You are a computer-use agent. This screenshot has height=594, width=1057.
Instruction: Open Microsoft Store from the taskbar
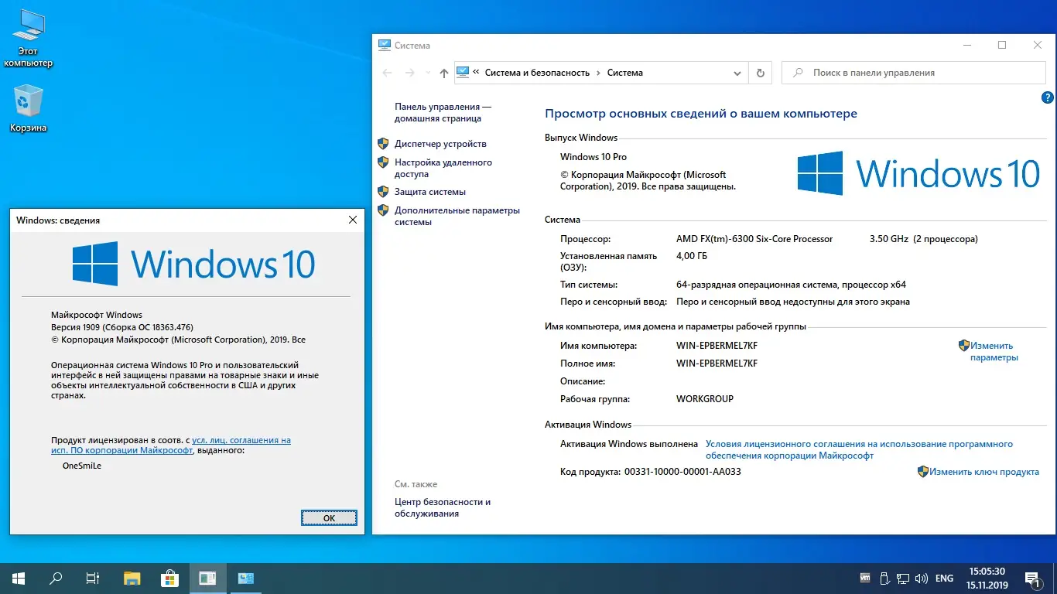click(169, 578)
